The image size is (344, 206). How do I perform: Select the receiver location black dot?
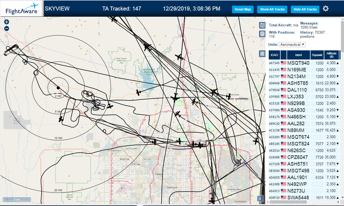(x=58, y=88)
